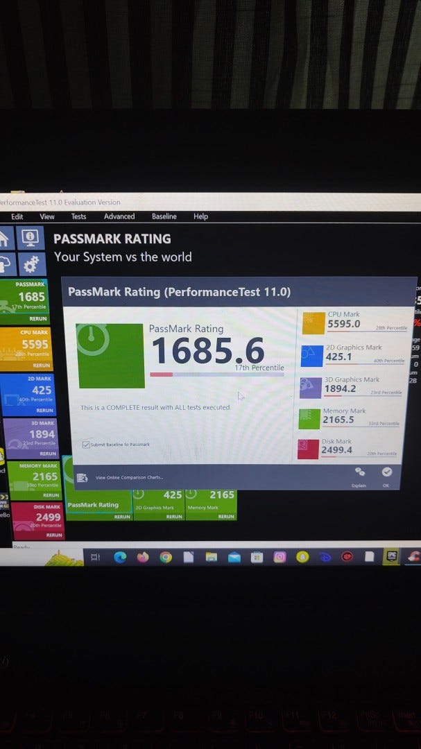Screen dimensions: 421x749
Task: Click the red Disk Mark icon in dialog
Action: (x=308, y=449)
